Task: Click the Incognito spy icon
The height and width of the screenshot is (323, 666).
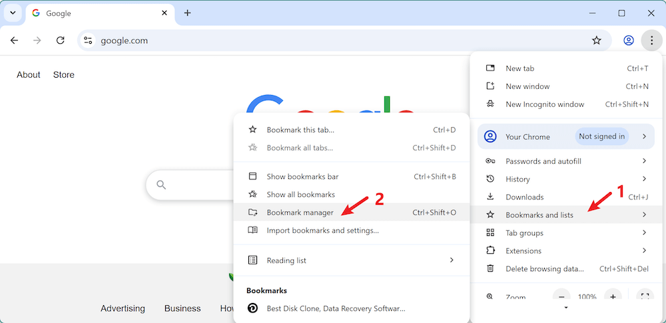Action: [490, 104]
